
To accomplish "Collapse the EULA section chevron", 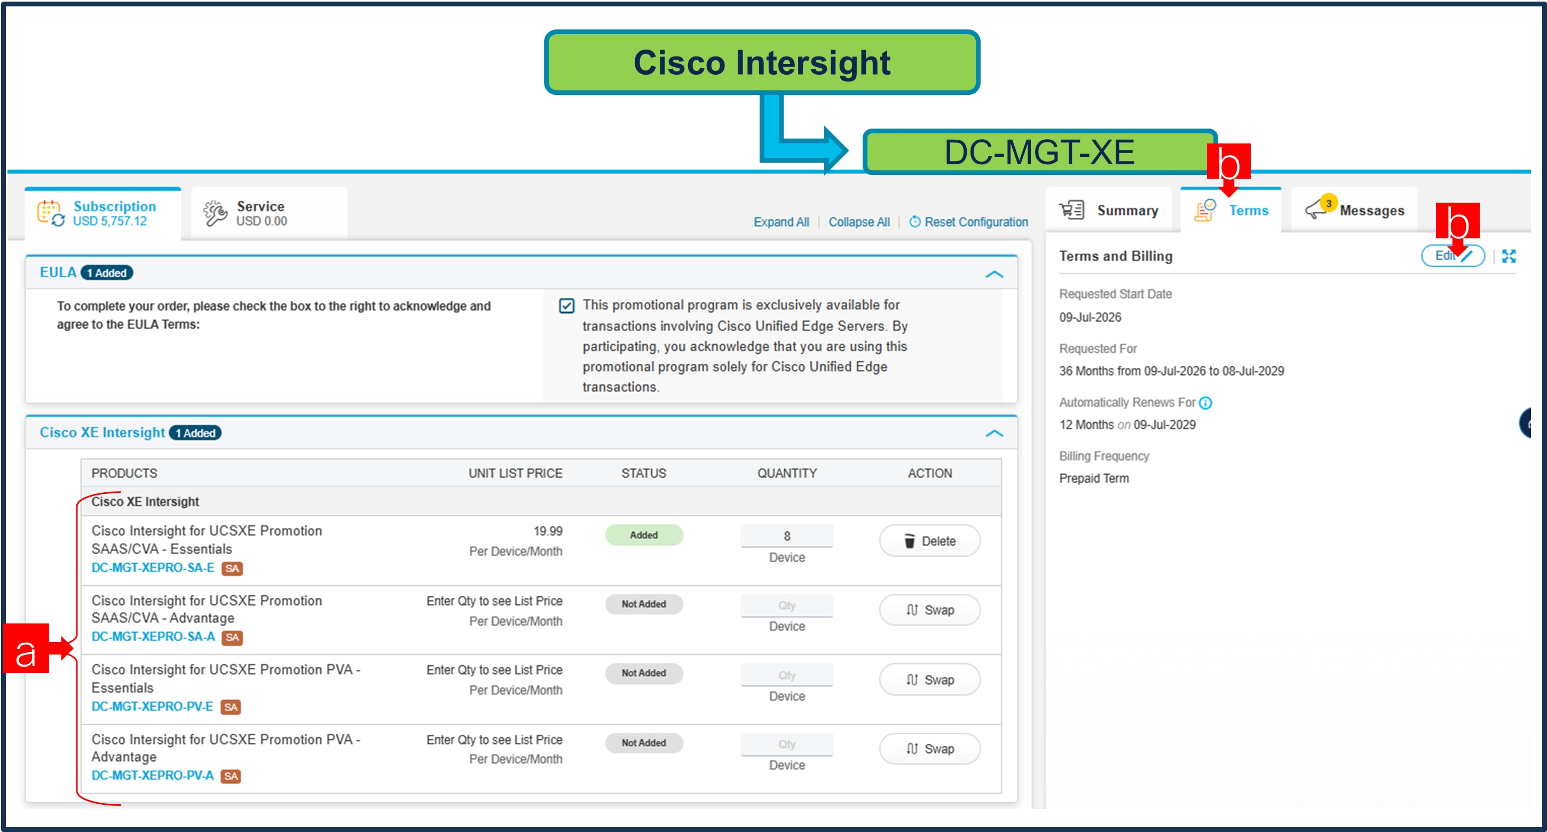I will pyautogui.click(x=994, y=274).
